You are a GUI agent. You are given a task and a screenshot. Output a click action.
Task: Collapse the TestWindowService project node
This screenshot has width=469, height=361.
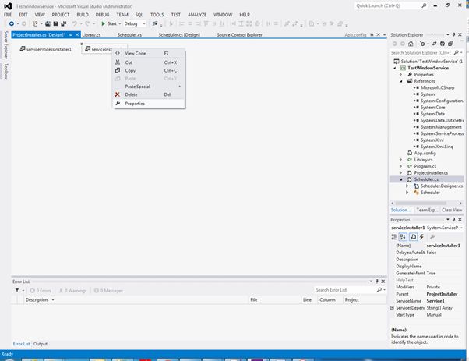point(394,68)
